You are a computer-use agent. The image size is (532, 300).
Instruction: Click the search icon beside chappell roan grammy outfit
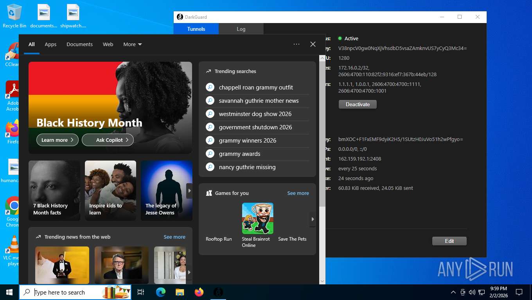tap(210, 87)
